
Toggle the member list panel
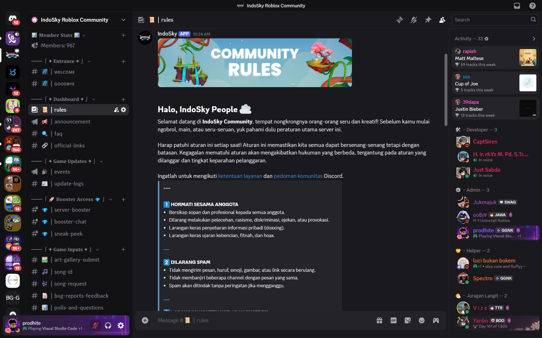click(x=442, y=20)
